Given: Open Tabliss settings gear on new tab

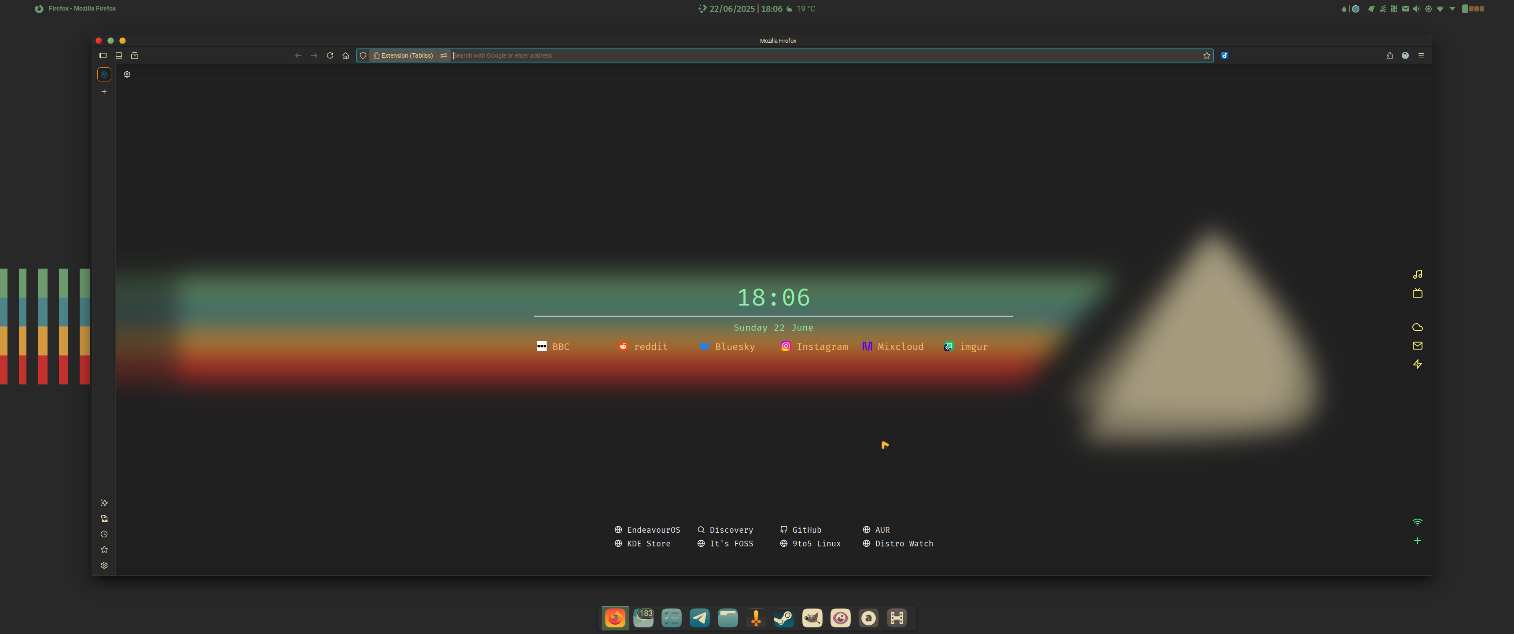Looking at the screenshot, I should coord(127,74).
